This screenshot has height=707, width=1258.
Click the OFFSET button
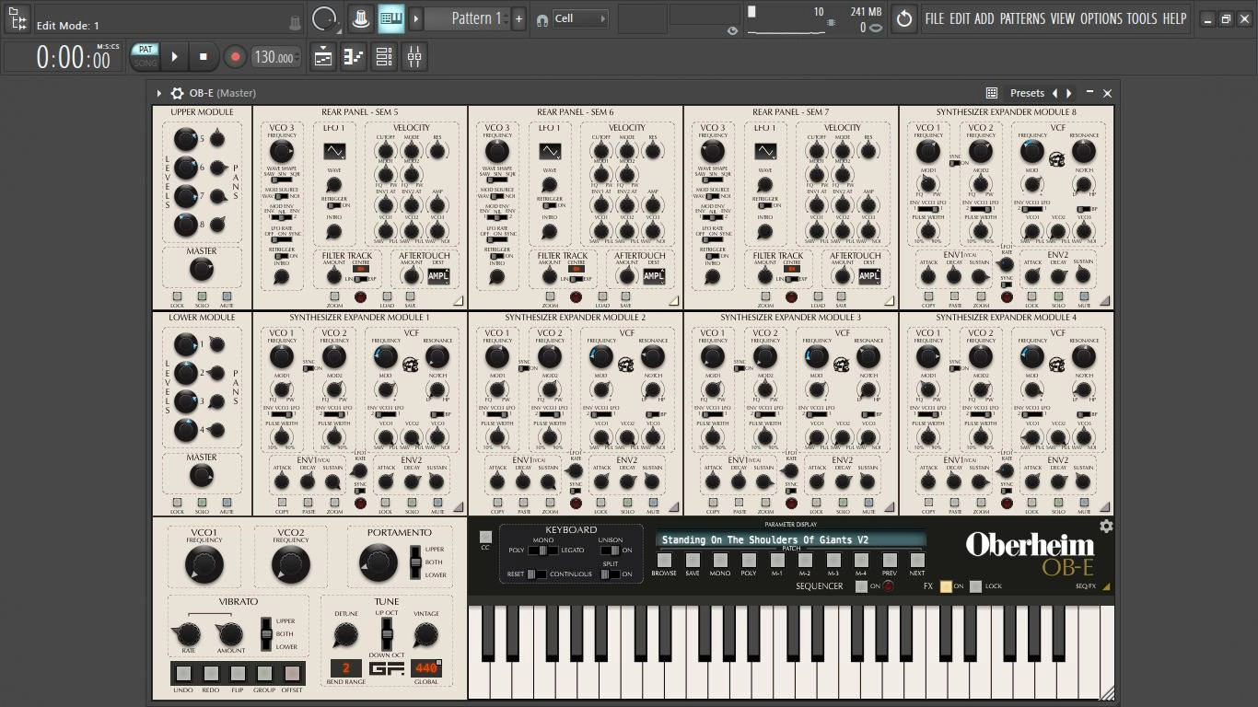point(292,673)
